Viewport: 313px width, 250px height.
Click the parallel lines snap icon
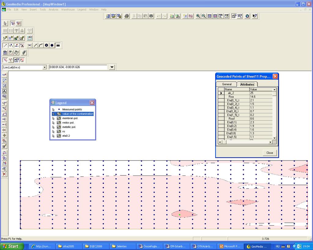click(x=58, y=45)
